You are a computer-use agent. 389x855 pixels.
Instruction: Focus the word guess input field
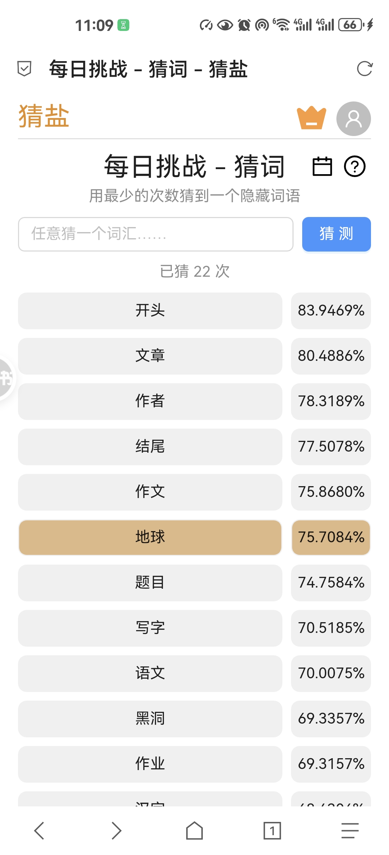156,234
